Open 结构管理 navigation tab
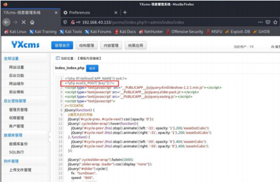280x182 pixels. [x=87, y=45]
